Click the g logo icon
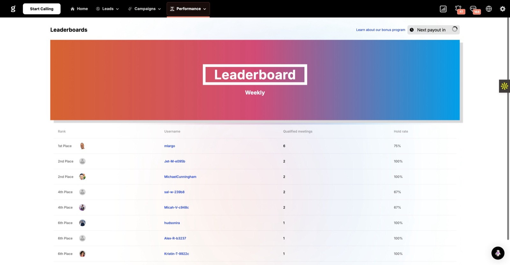Viewport: 510px width, 265px height. pos(13,9)
